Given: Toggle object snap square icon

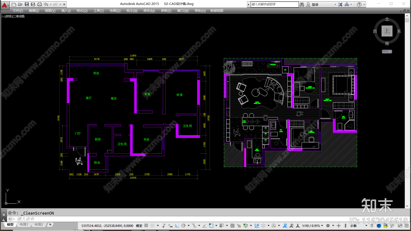Looking at the screenshot, I should coord(211,226).
